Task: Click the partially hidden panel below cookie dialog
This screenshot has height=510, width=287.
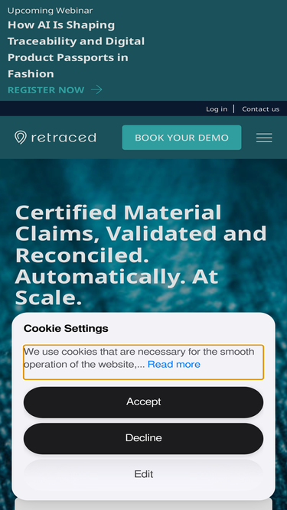Action: pos(144,505)
